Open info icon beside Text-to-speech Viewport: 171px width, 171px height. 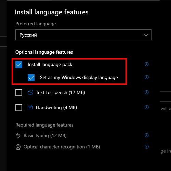[146, 92]
